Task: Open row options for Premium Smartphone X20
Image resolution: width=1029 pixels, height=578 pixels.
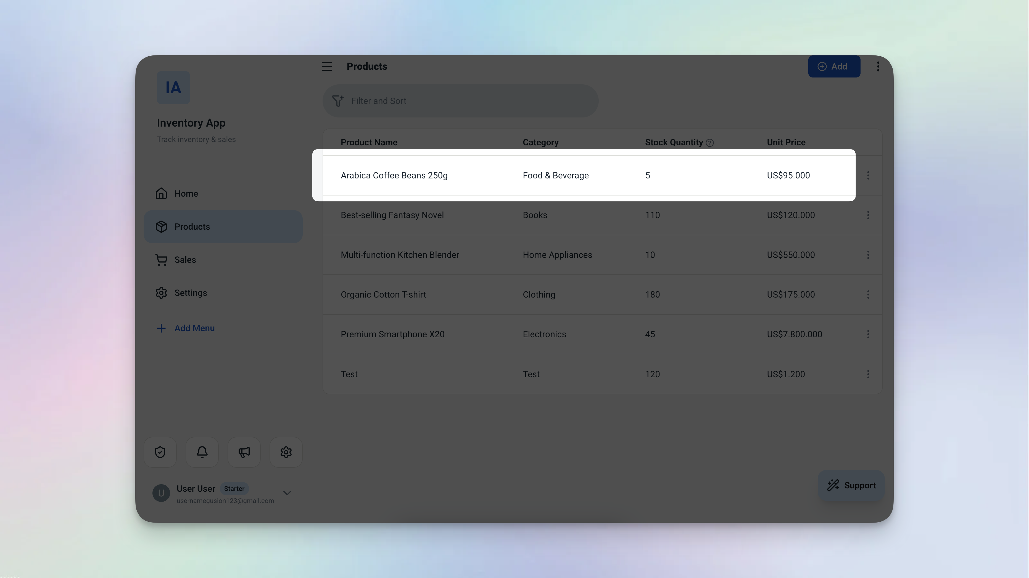Action: 868,334
